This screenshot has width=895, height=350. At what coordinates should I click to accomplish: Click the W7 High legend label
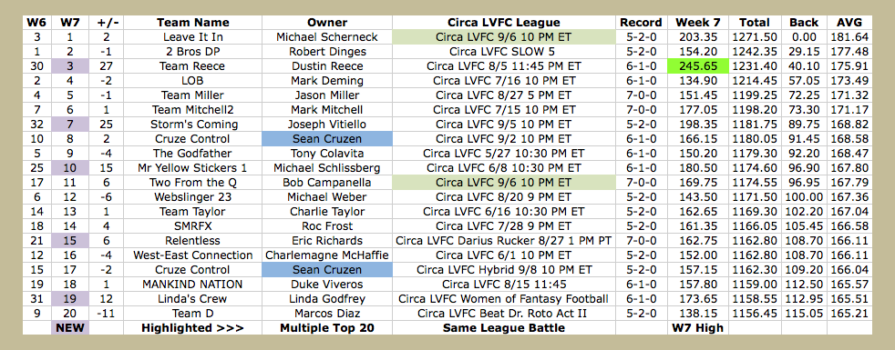(x=697, y=328)
